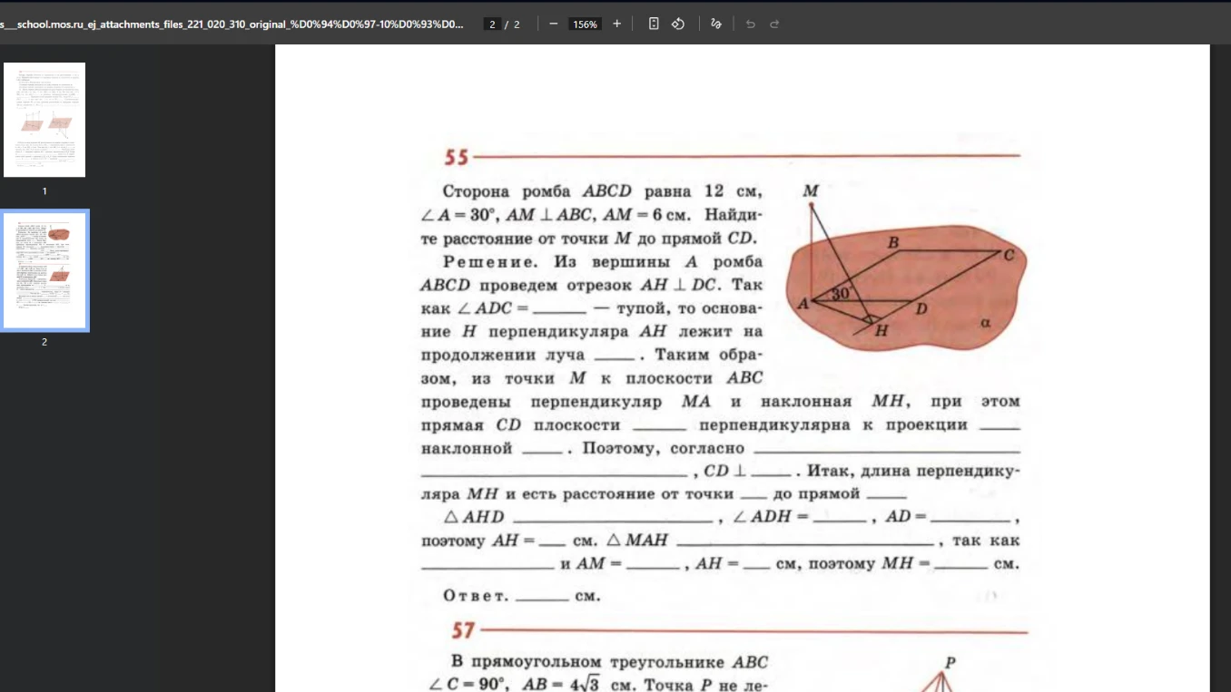Click point M label in the diagram
The height and width of the screenshot is (692, 1231).
811,190
